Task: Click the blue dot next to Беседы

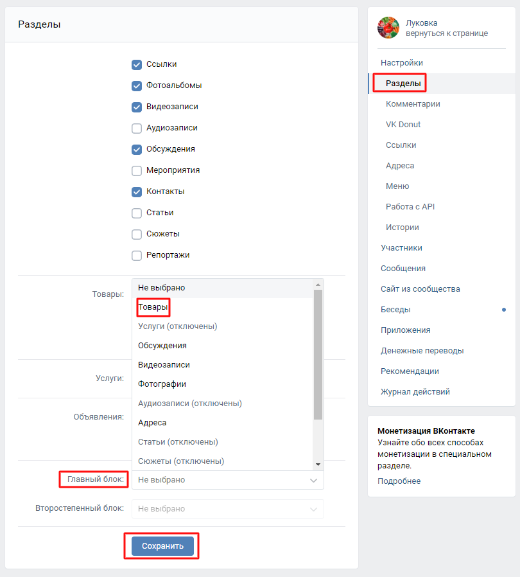Action: click(504, 310)
